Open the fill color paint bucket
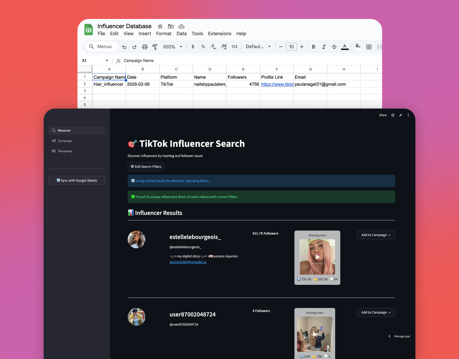This screenshot has width=459, height=359. point(358,46)
